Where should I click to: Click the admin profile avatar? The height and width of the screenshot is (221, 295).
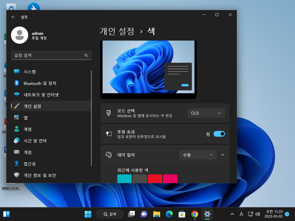click(20, 35)
